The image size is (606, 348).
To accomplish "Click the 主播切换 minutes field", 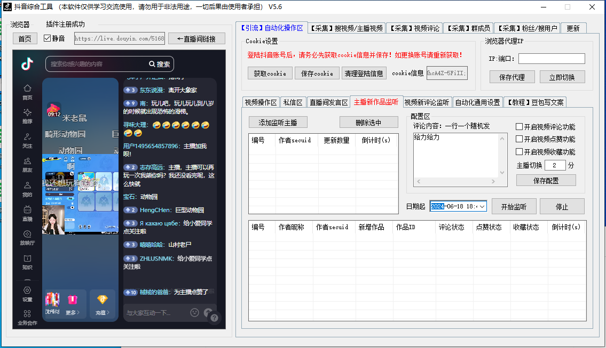I will [x=555, y=165].
